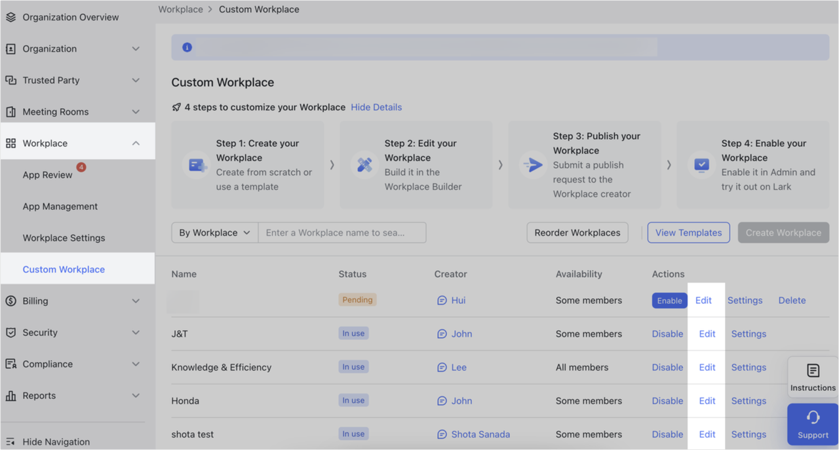
Task: Select the Billing dollar icon
Action: (x=10, y=301)
